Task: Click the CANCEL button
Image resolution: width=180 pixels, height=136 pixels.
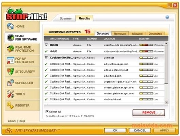Action: pyautogui.click(x=140, y=130)
